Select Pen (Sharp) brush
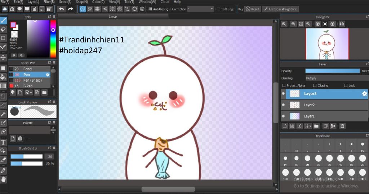The width and height of the screenshot is (369, 194). point(30,80)
